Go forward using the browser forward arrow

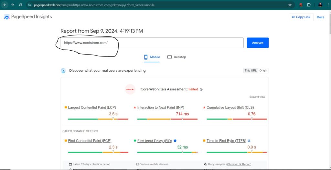click(x=13, y=5)
